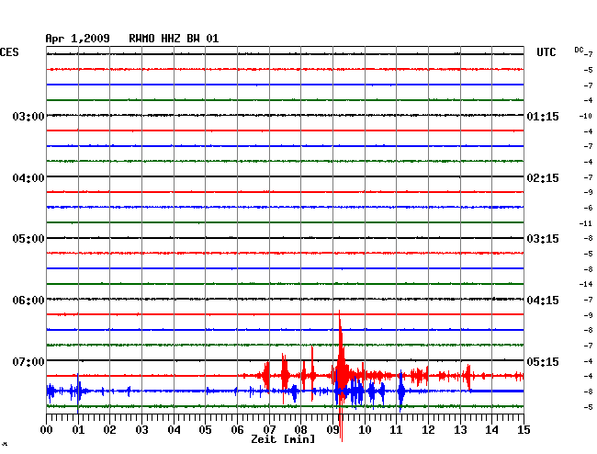
Task: Select the UTC time label "04:15"
Action: (543, 301)
